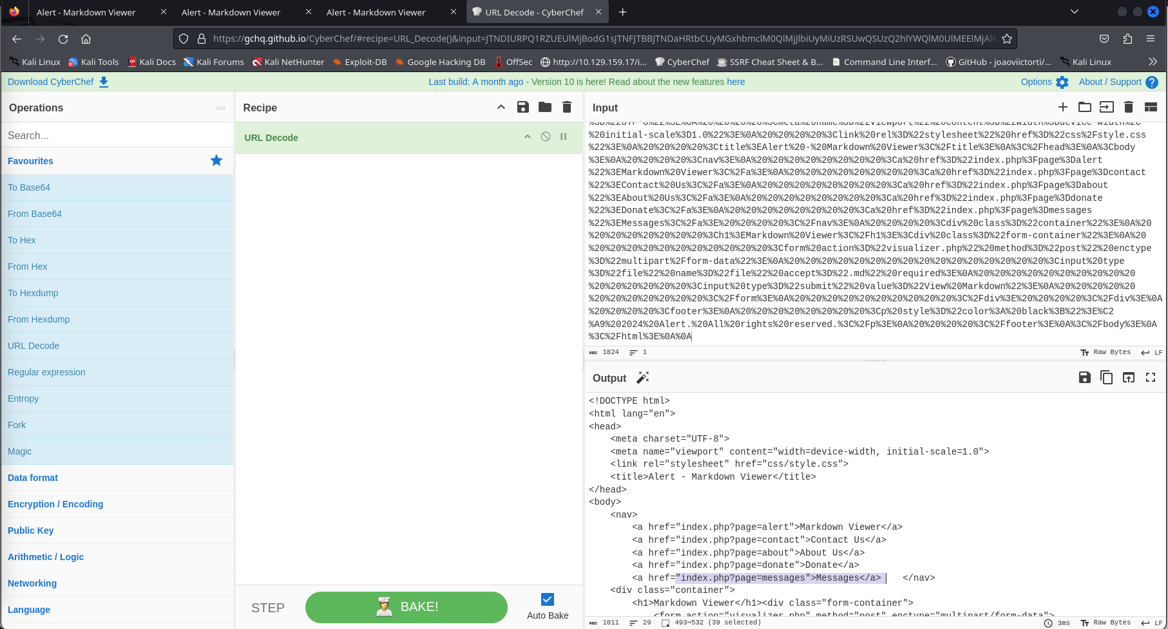Bookmark this page with the star
This screenshot has height=629, width=1168.
click(x=1007, y=39)
